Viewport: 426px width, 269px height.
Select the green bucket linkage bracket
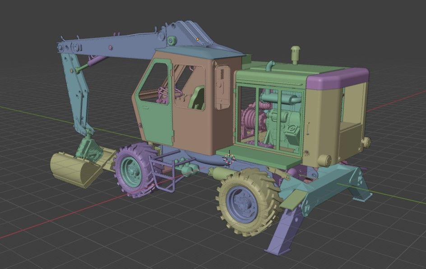pos(88,149)
